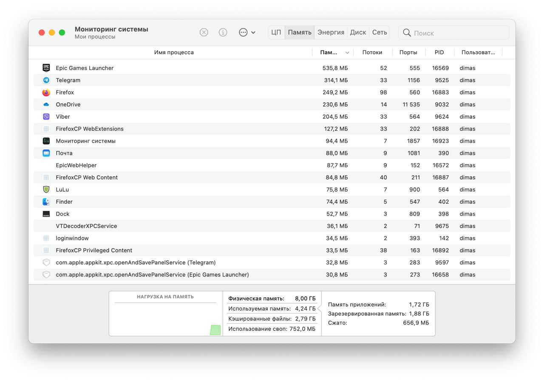Click Память приложений 1,72 ГБ entry

(379, 305)
